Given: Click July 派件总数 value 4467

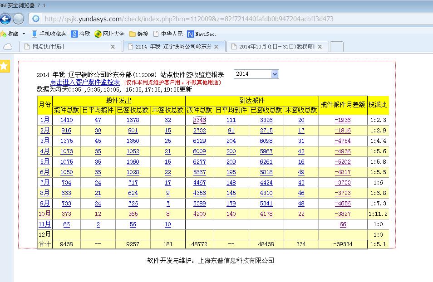Looking at the screenshot, I should coord(200,183).
